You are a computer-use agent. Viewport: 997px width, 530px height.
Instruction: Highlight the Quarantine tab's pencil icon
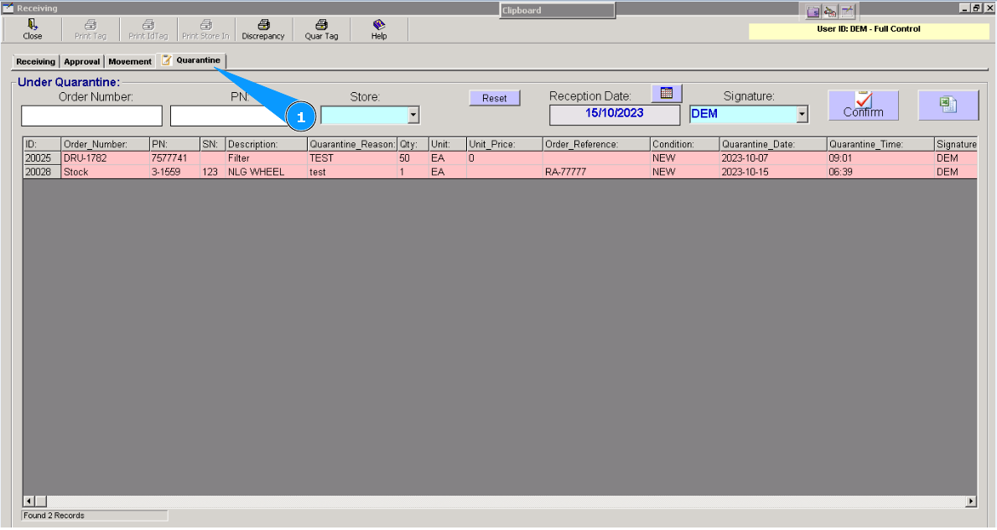click(165, 59)
